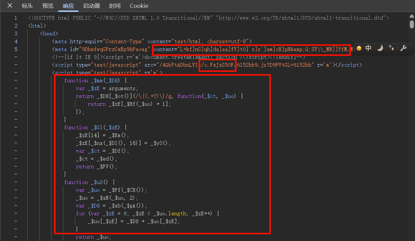Click the '_$uo = _$aN(_$uo, 2);' line
Screen dimensions: 415x241
tap(107, 198)
